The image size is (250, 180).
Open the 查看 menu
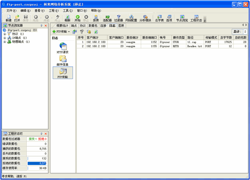[x=40, y=11]
